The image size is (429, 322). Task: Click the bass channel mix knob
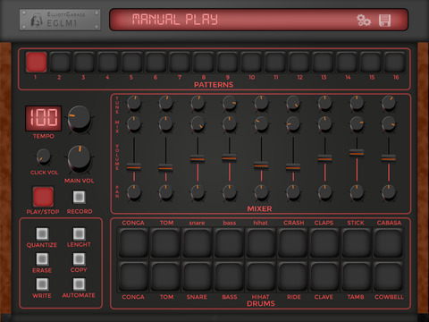[230, 124]
